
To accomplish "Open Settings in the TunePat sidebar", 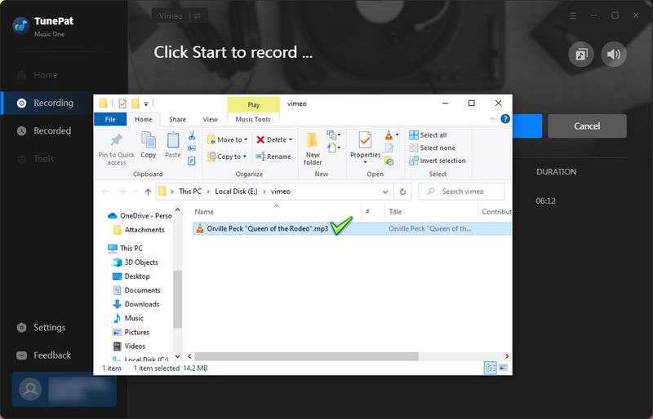I will [49, 328].
